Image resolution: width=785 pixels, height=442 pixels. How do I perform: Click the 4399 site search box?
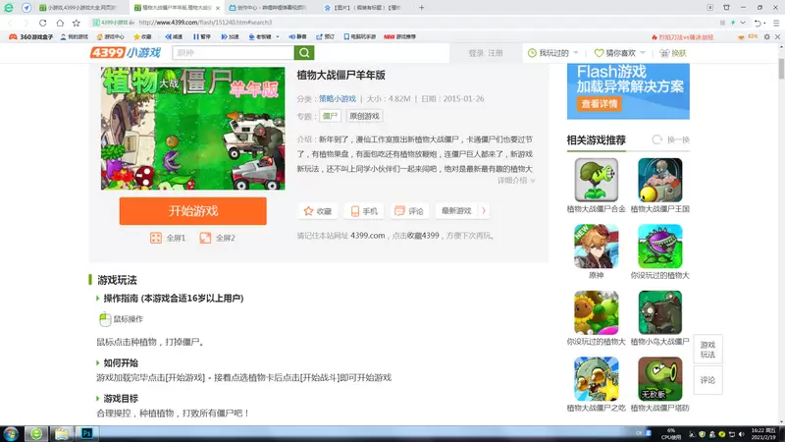coord(233,53)
